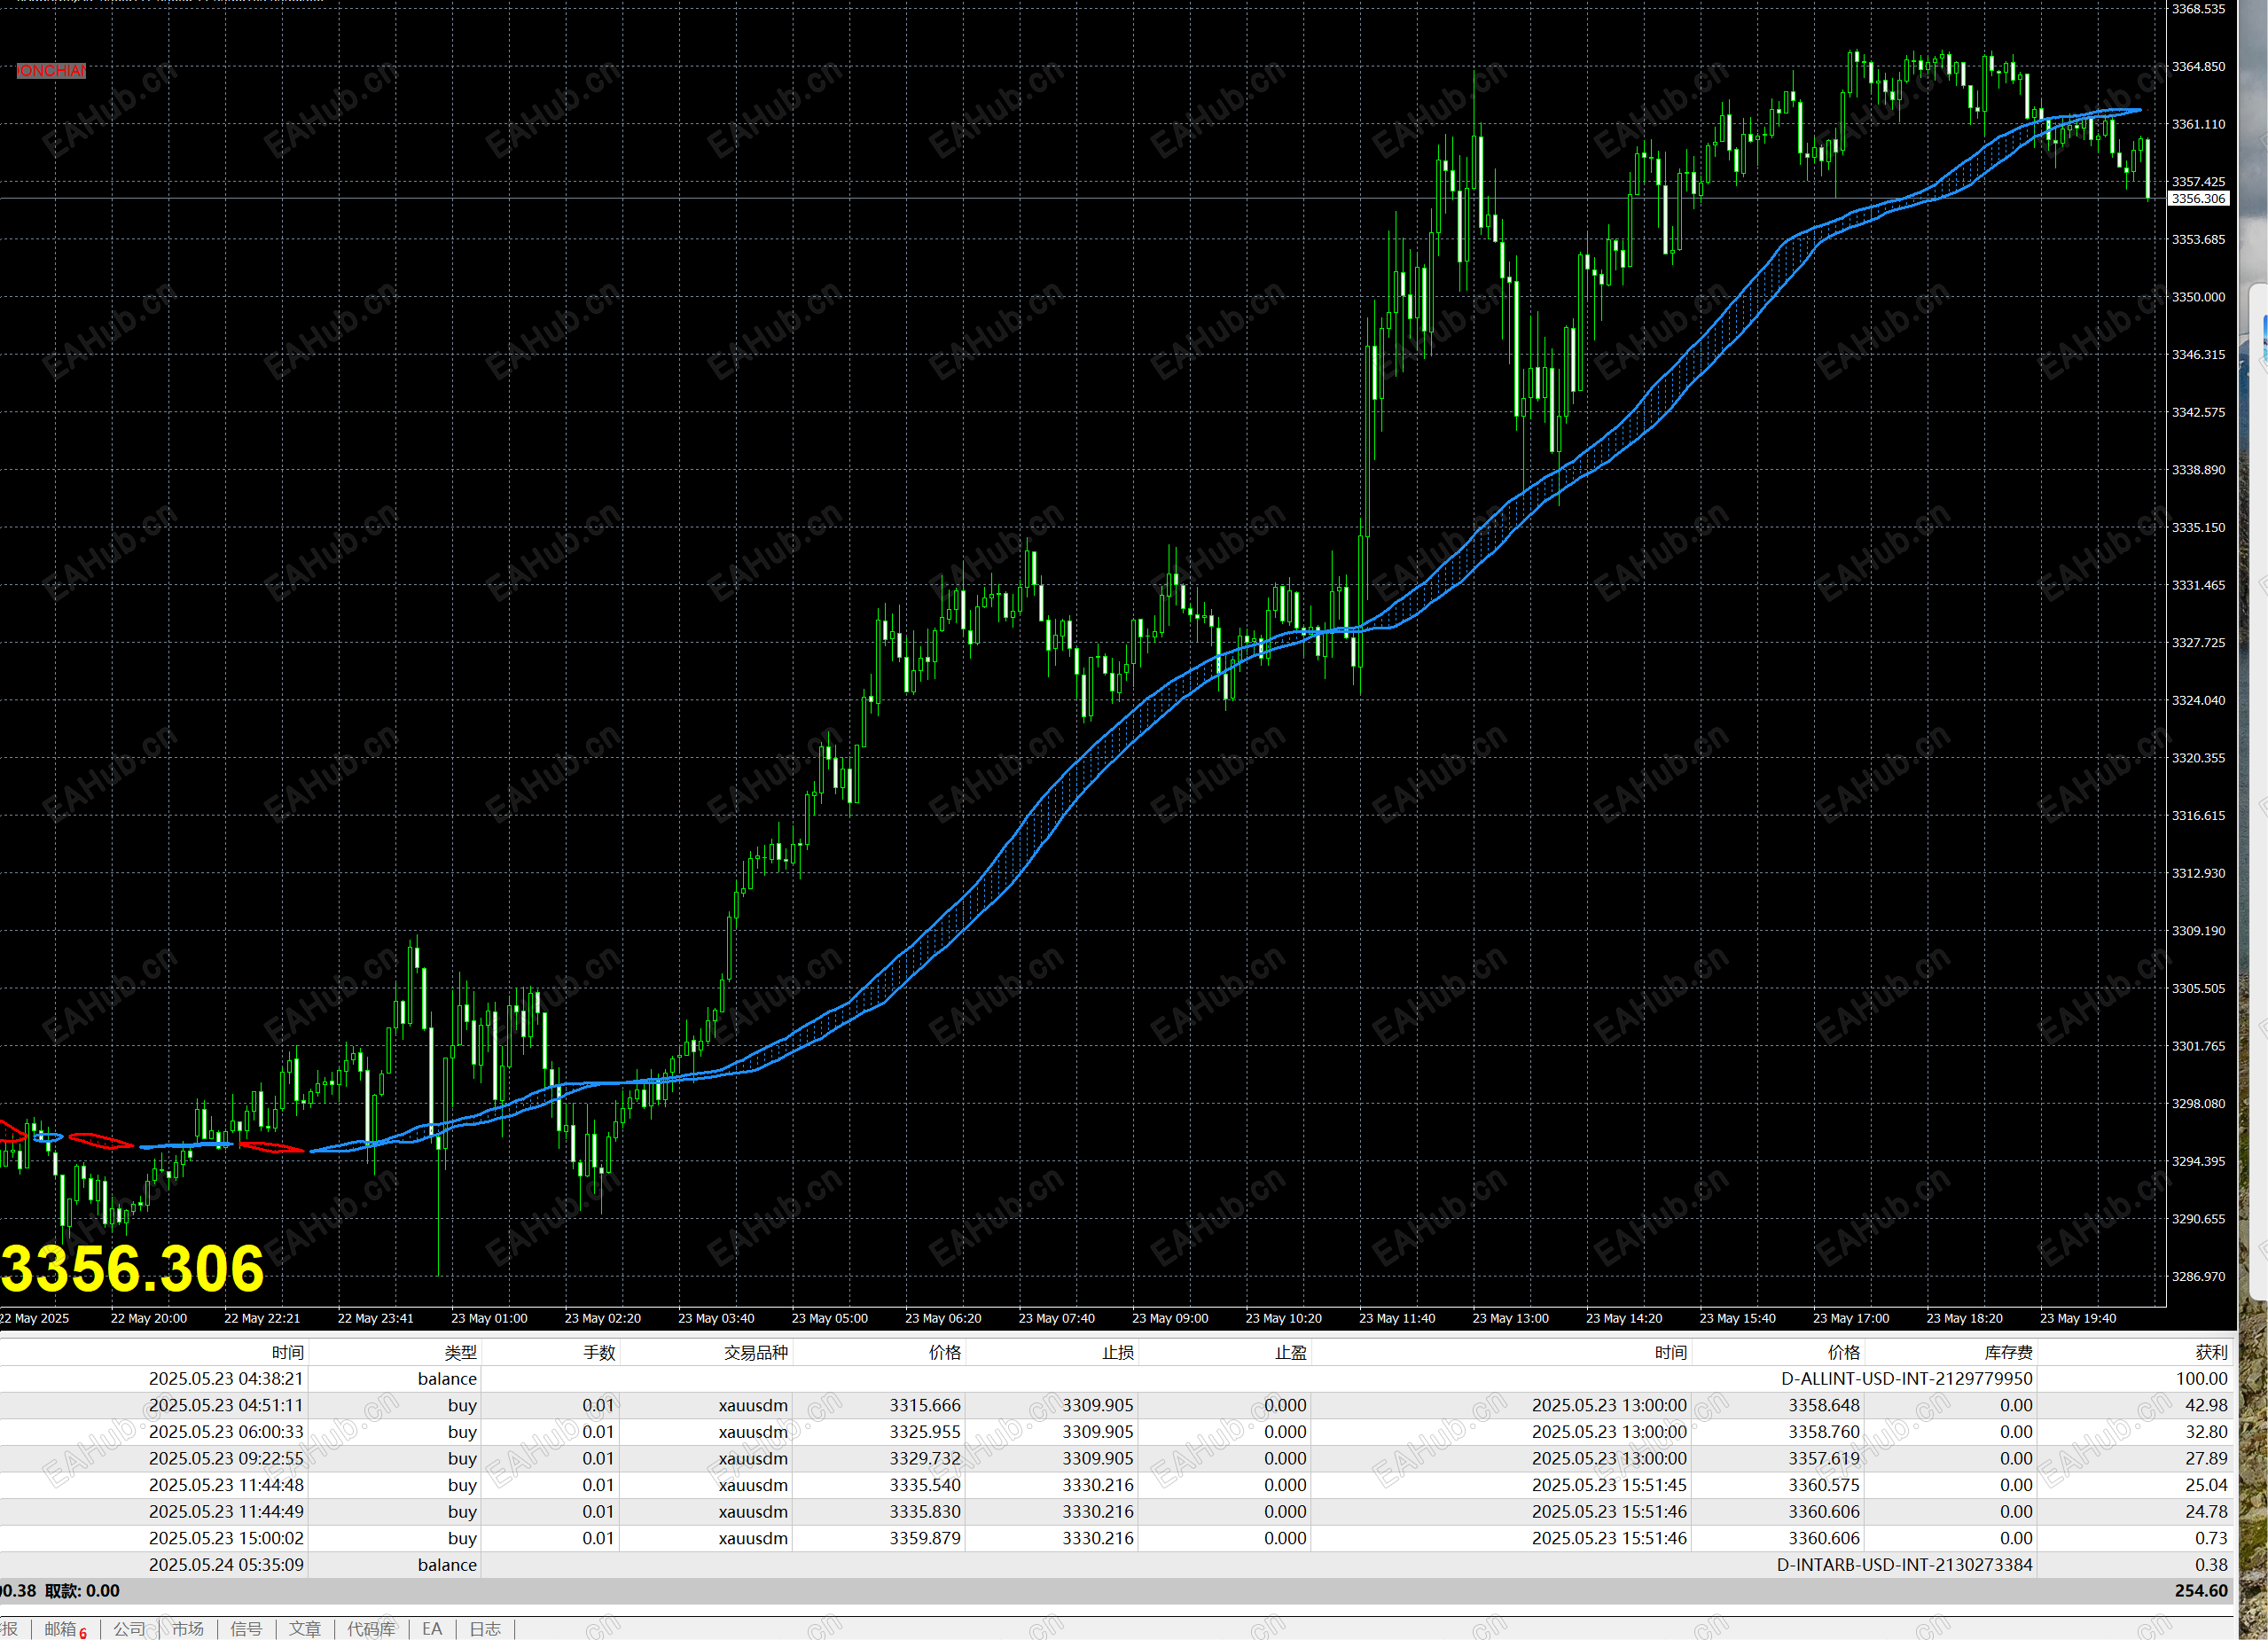This screenshot has width=2268, height=1640.
Task: Click the 3356.306 current price tag on axis
Action: tap(2198, 199)
